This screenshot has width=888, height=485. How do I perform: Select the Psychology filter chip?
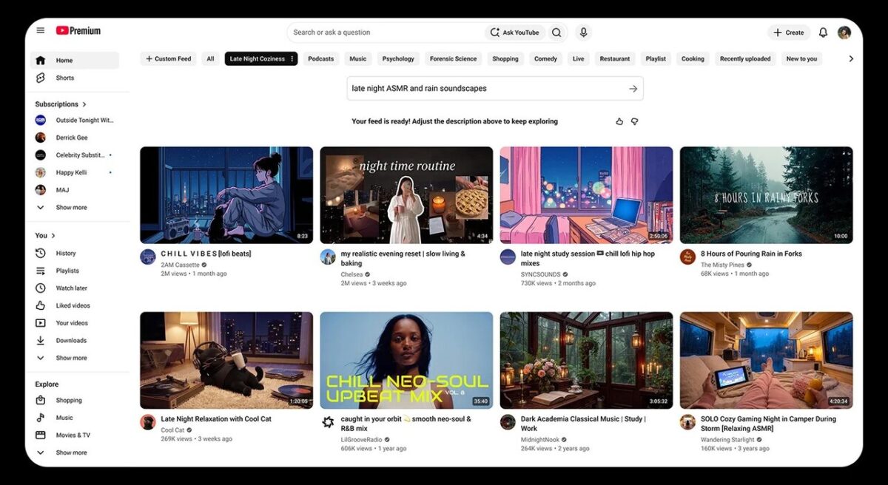click(398, 58)
